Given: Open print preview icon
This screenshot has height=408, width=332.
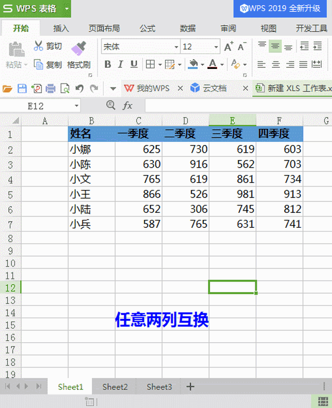Looking at the screenshot, I should (x=65, y=89).
